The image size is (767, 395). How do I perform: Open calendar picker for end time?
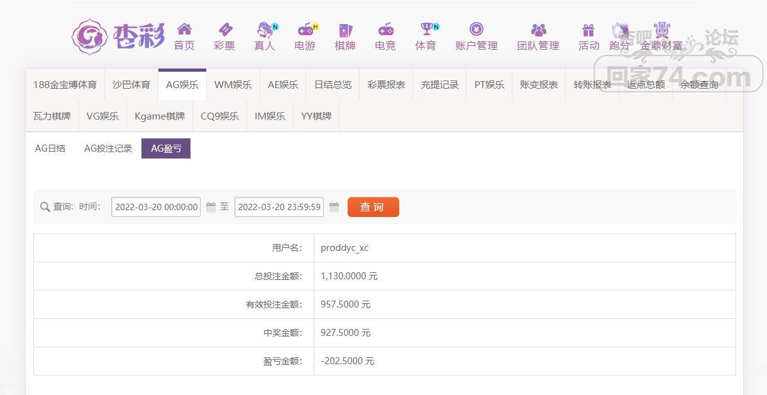334,207
